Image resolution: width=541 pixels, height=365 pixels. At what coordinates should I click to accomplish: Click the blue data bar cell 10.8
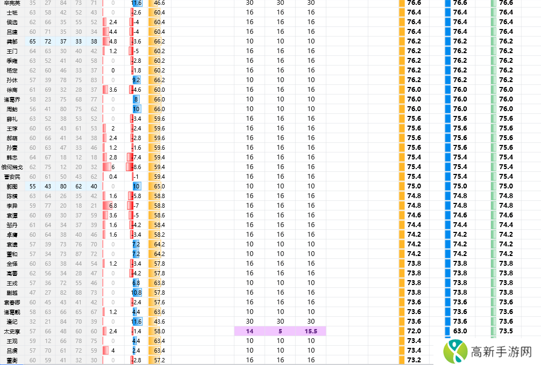(x=136, y=293)
